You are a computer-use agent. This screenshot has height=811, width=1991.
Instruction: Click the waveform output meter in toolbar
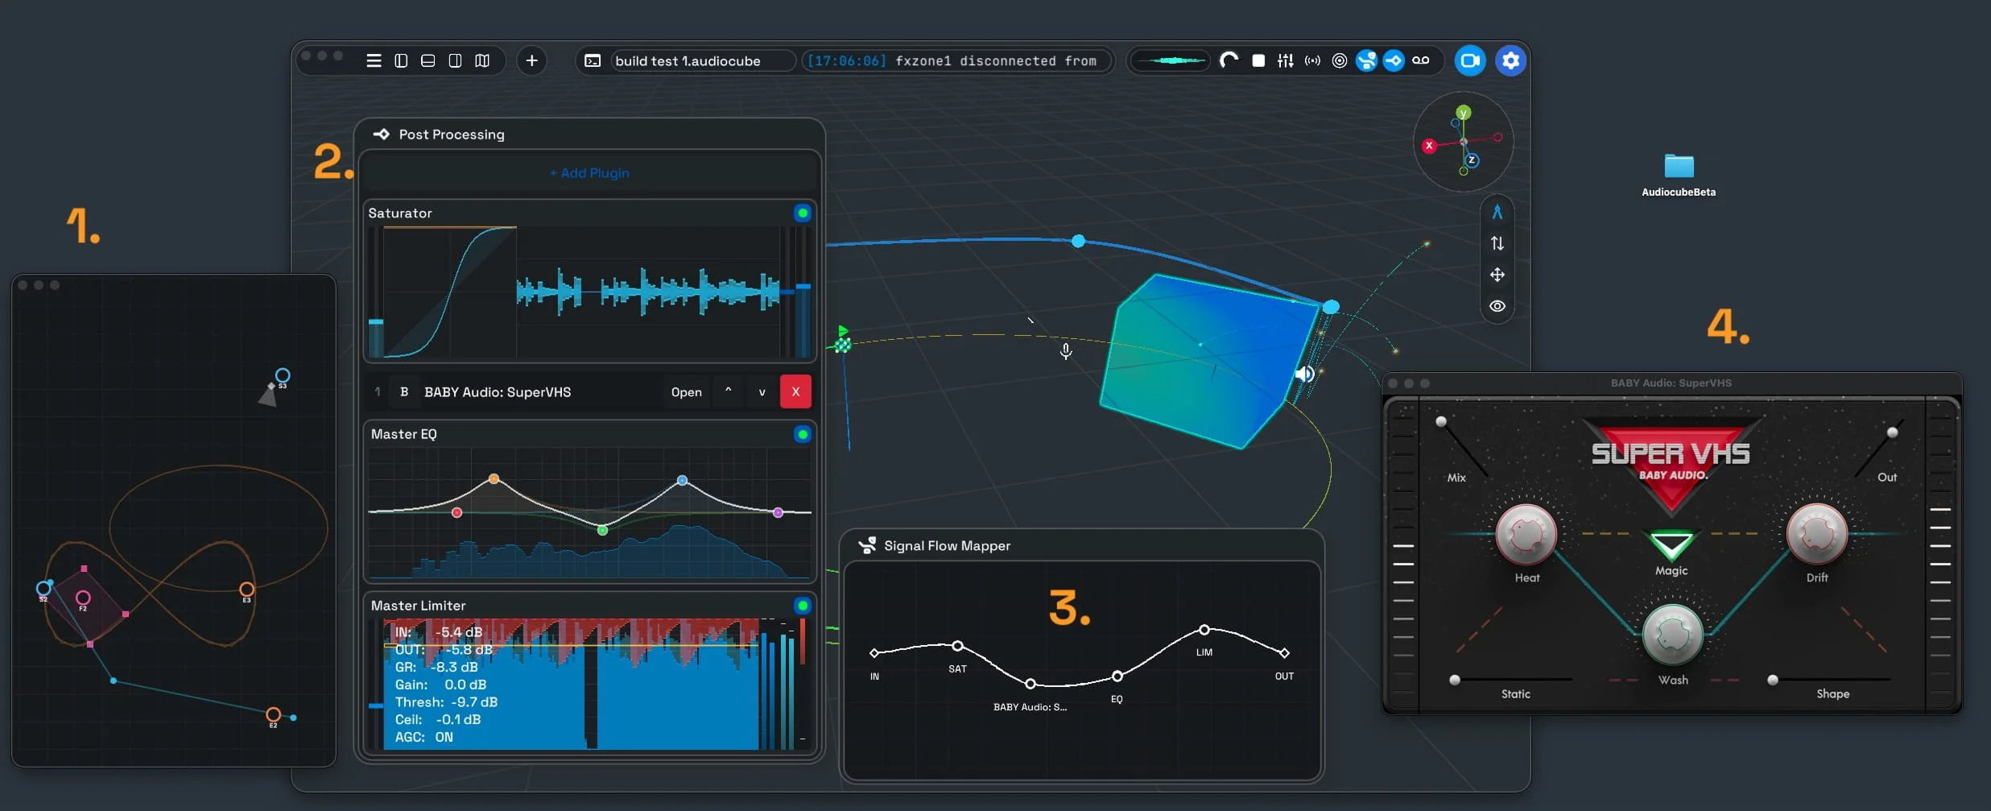tap(1171, 60)
